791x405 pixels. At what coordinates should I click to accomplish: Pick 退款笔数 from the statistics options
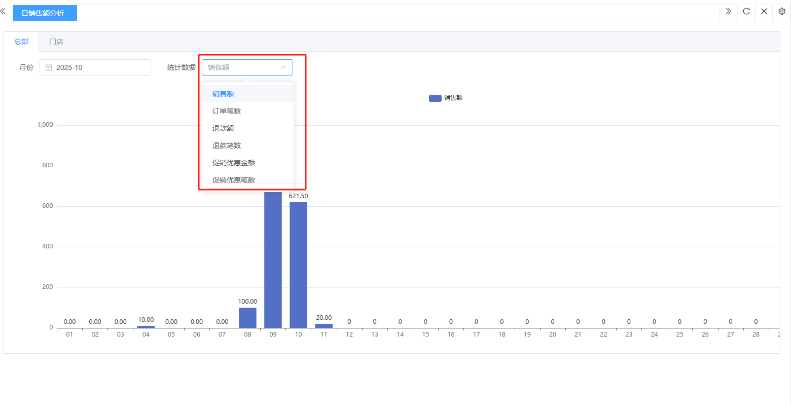click(x=227, y=145)
